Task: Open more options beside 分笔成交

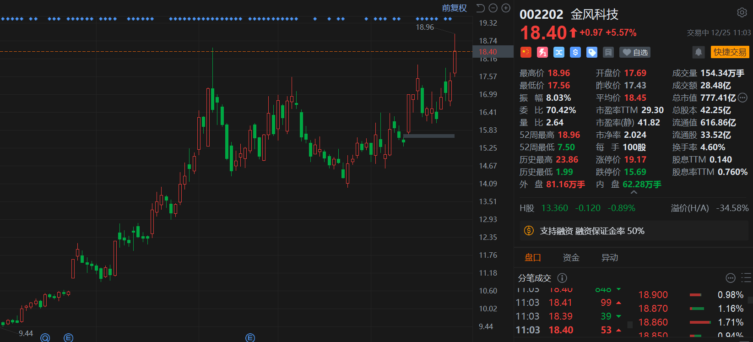Action: point(731,278)
